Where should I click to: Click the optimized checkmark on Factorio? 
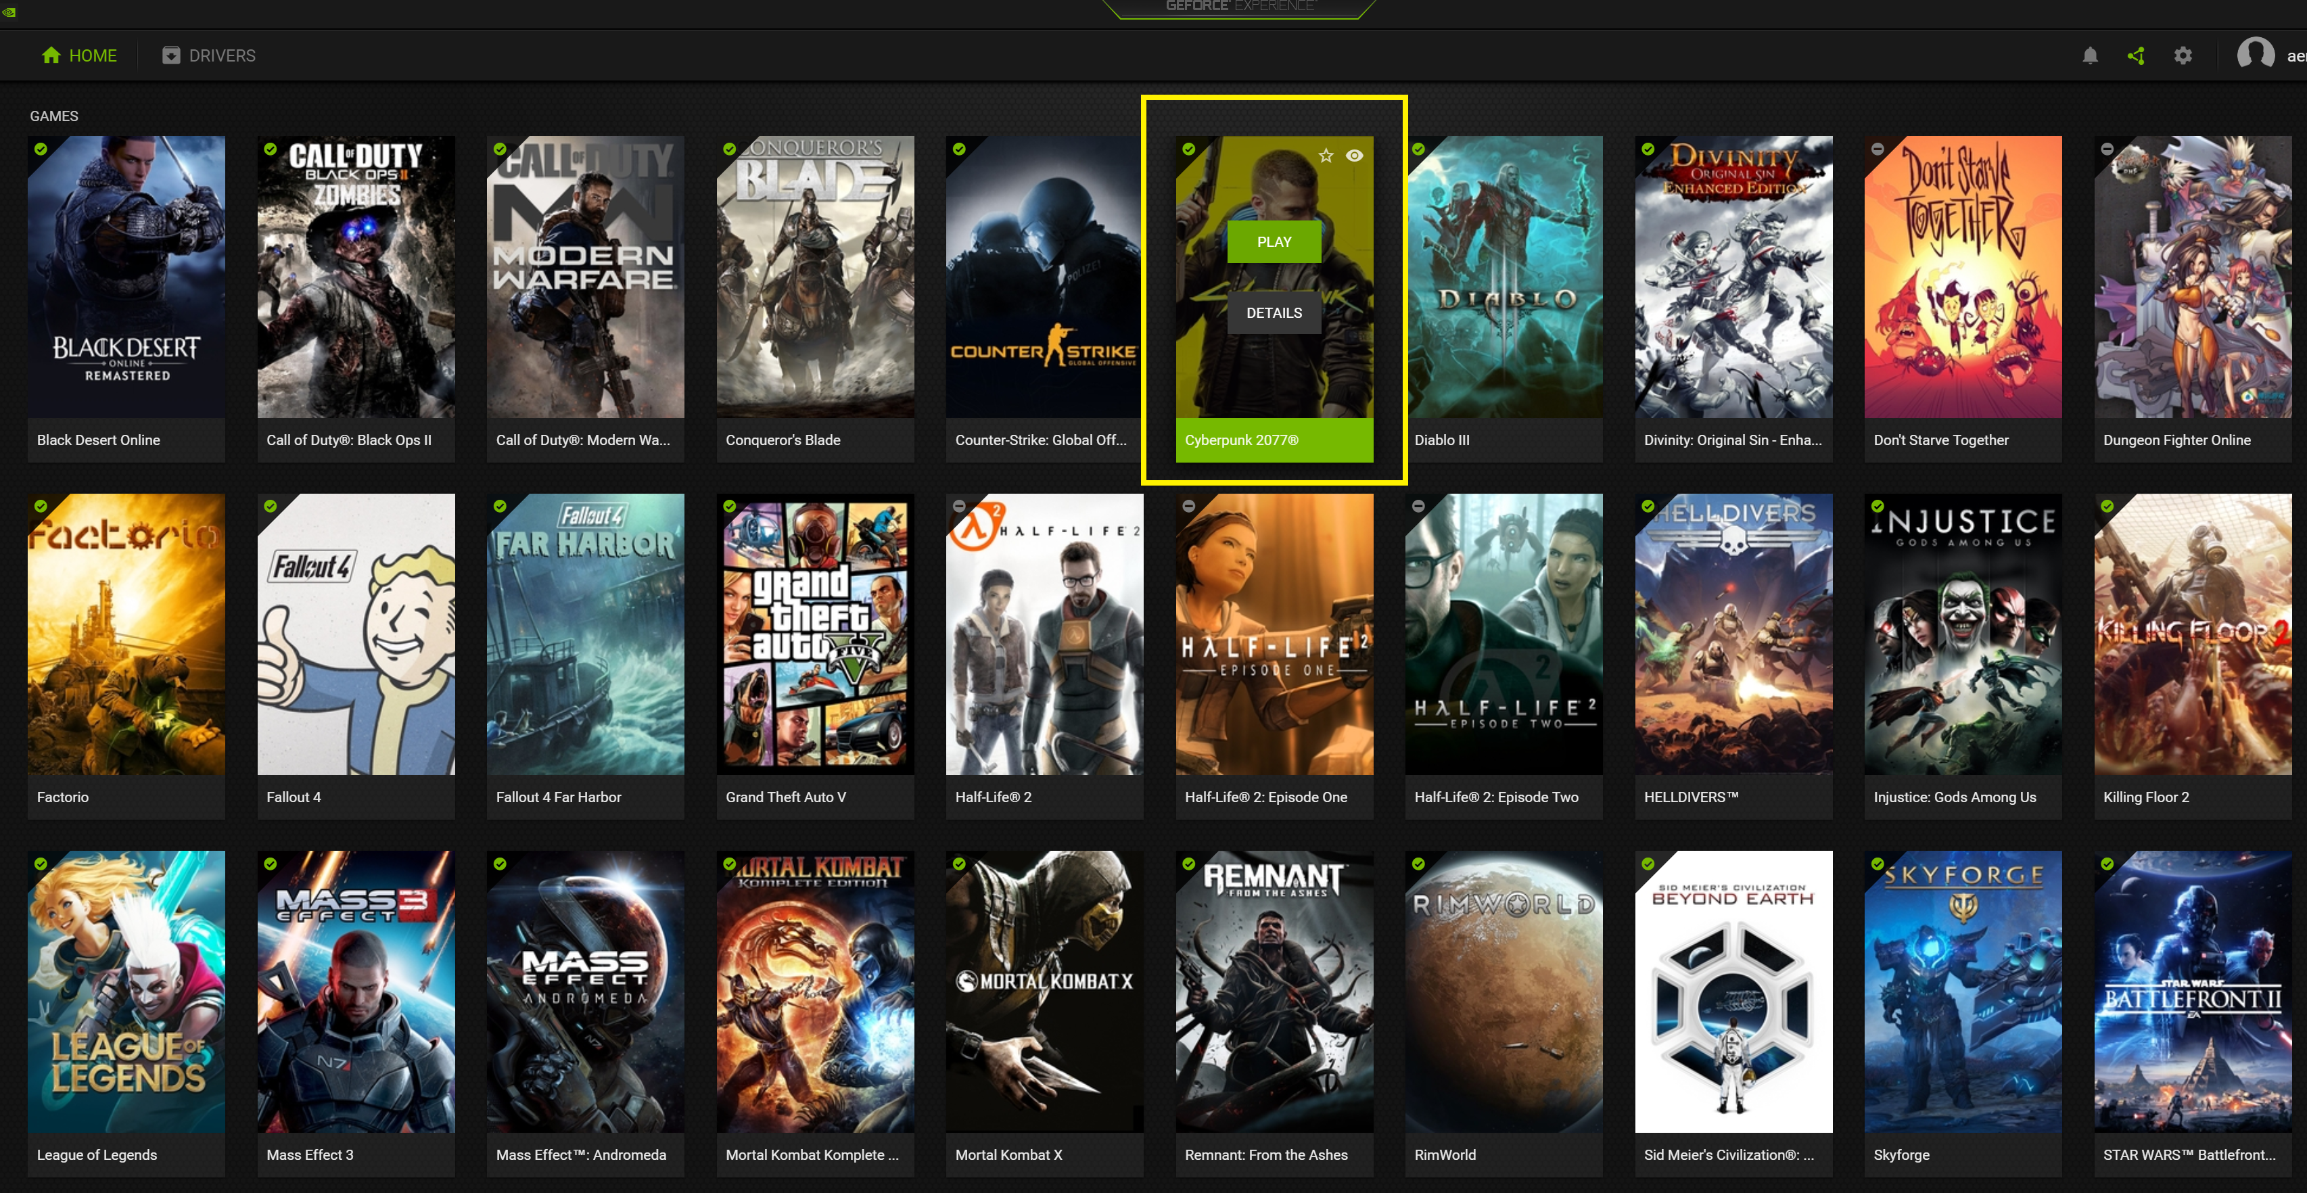41,507
